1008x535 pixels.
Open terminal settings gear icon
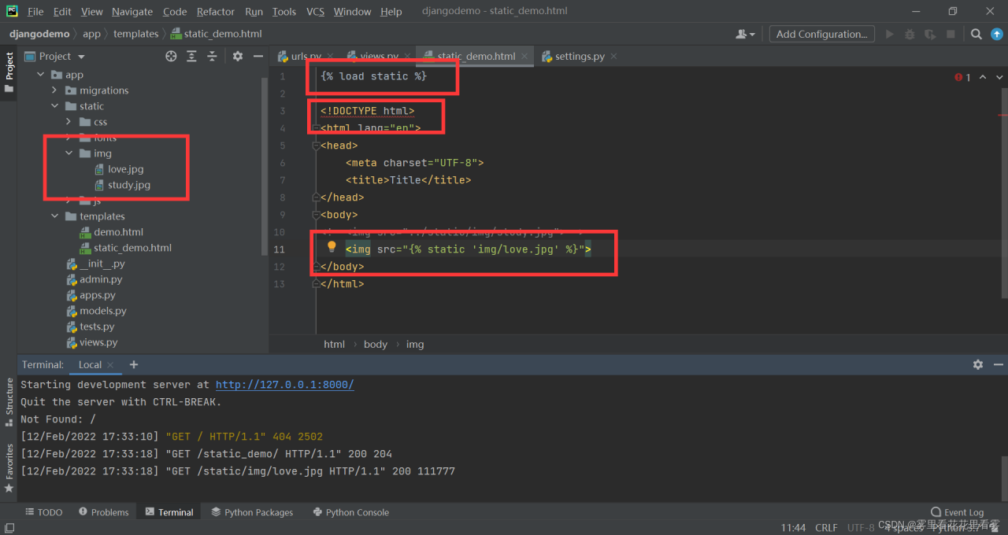(978, 364)
